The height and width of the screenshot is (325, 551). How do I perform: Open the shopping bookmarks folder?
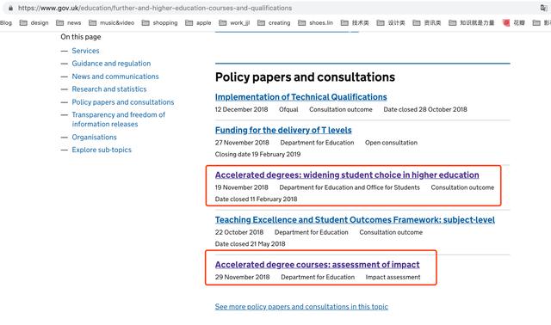(159, 23)
